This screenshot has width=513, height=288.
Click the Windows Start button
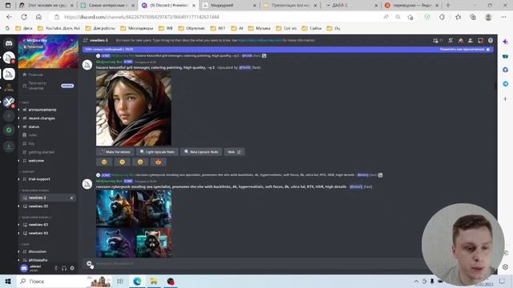pos(8,281)
